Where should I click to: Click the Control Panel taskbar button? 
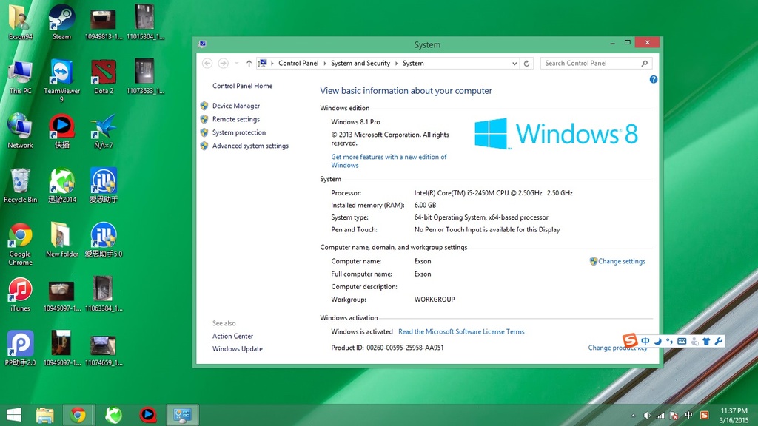click(182, 415)
